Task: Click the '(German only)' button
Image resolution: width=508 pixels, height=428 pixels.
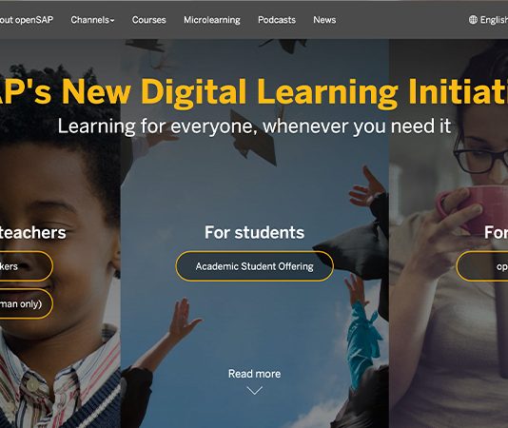Action: (x=27, y=303)
